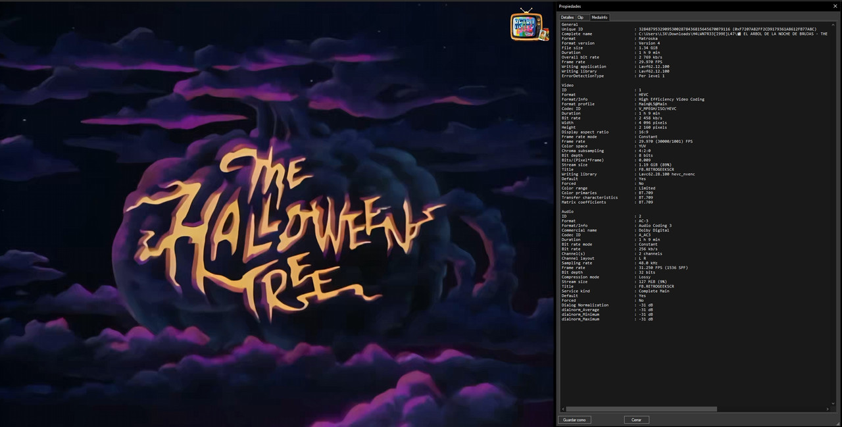Viewport: 842px width, 427px height.
Task: Click the A_AC3 codec ID value
Action: pyautogui.click(x=645, y=235)
